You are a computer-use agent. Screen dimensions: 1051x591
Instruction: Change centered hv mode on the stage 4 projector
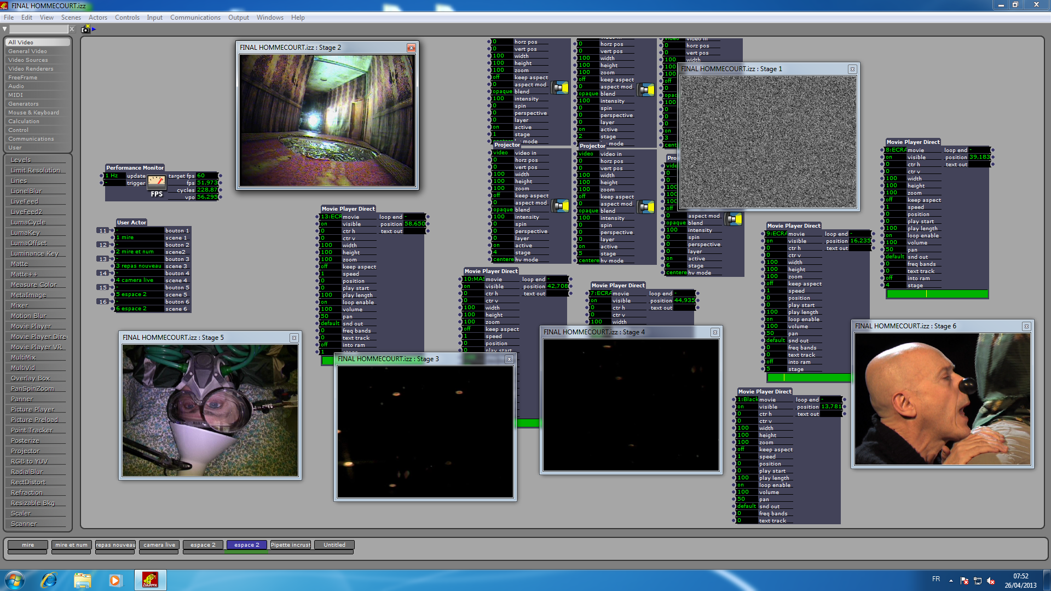tap(503, 259)
